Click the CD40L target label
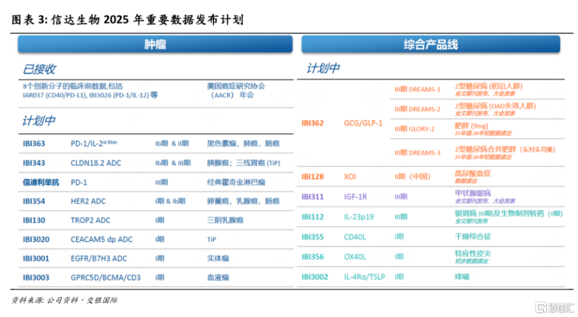 point(355,237)
